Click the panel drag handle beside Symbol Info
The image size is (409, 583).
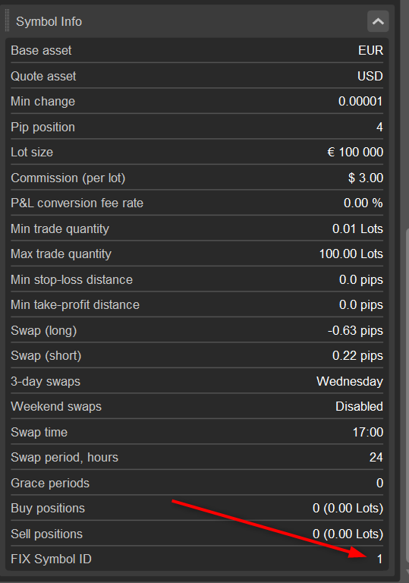[x=7, y=21]
